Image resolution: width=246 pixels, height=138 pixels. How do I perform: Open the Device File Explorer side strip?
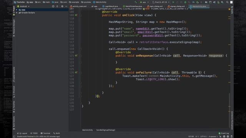coord(232,120)
